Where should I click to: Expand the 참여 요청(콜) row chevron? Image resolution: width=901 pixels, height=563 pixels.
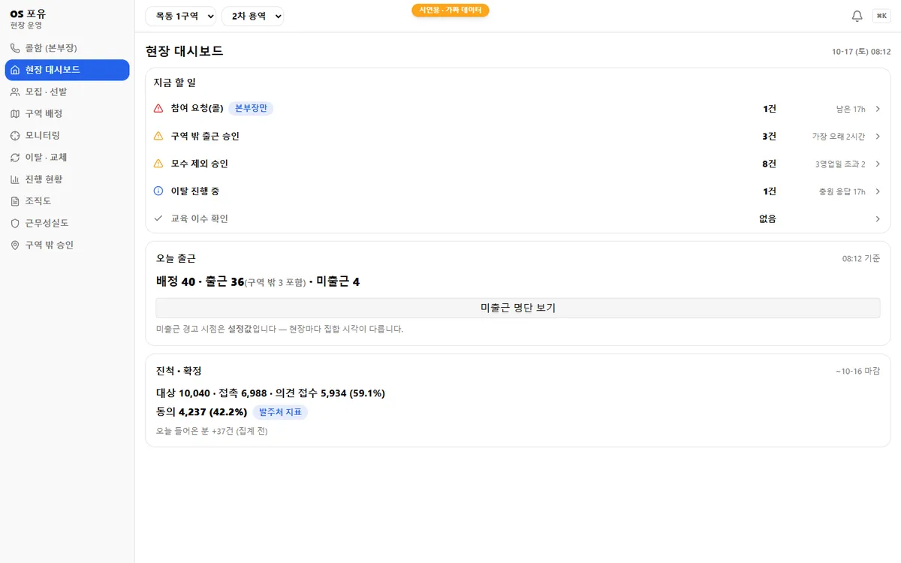[x=878, y=109]
